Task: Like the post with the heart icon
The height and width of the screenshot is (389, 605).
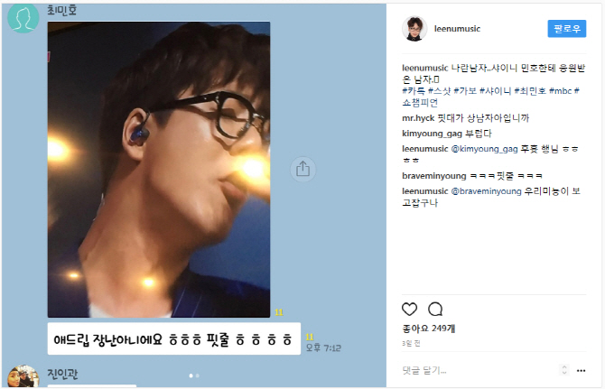Action: tap(409, 310)
